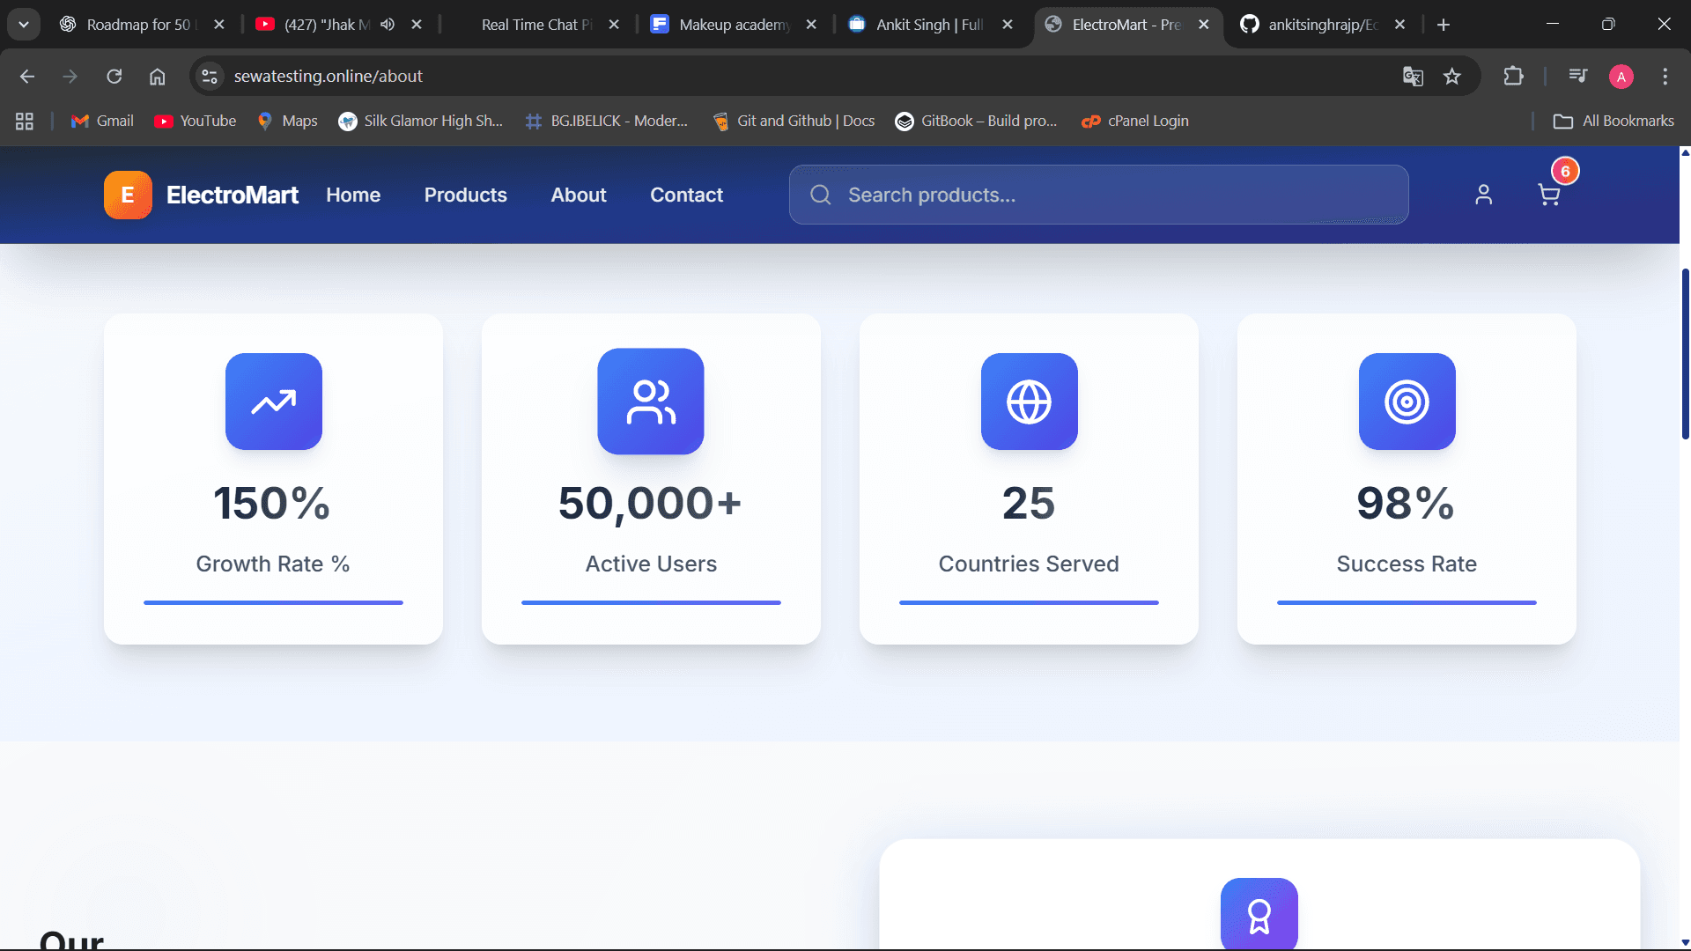The height and width of the screenshot is (951, 1691).
Task: Open the shopping cart icon
Action: click(x=1548, y=195)
